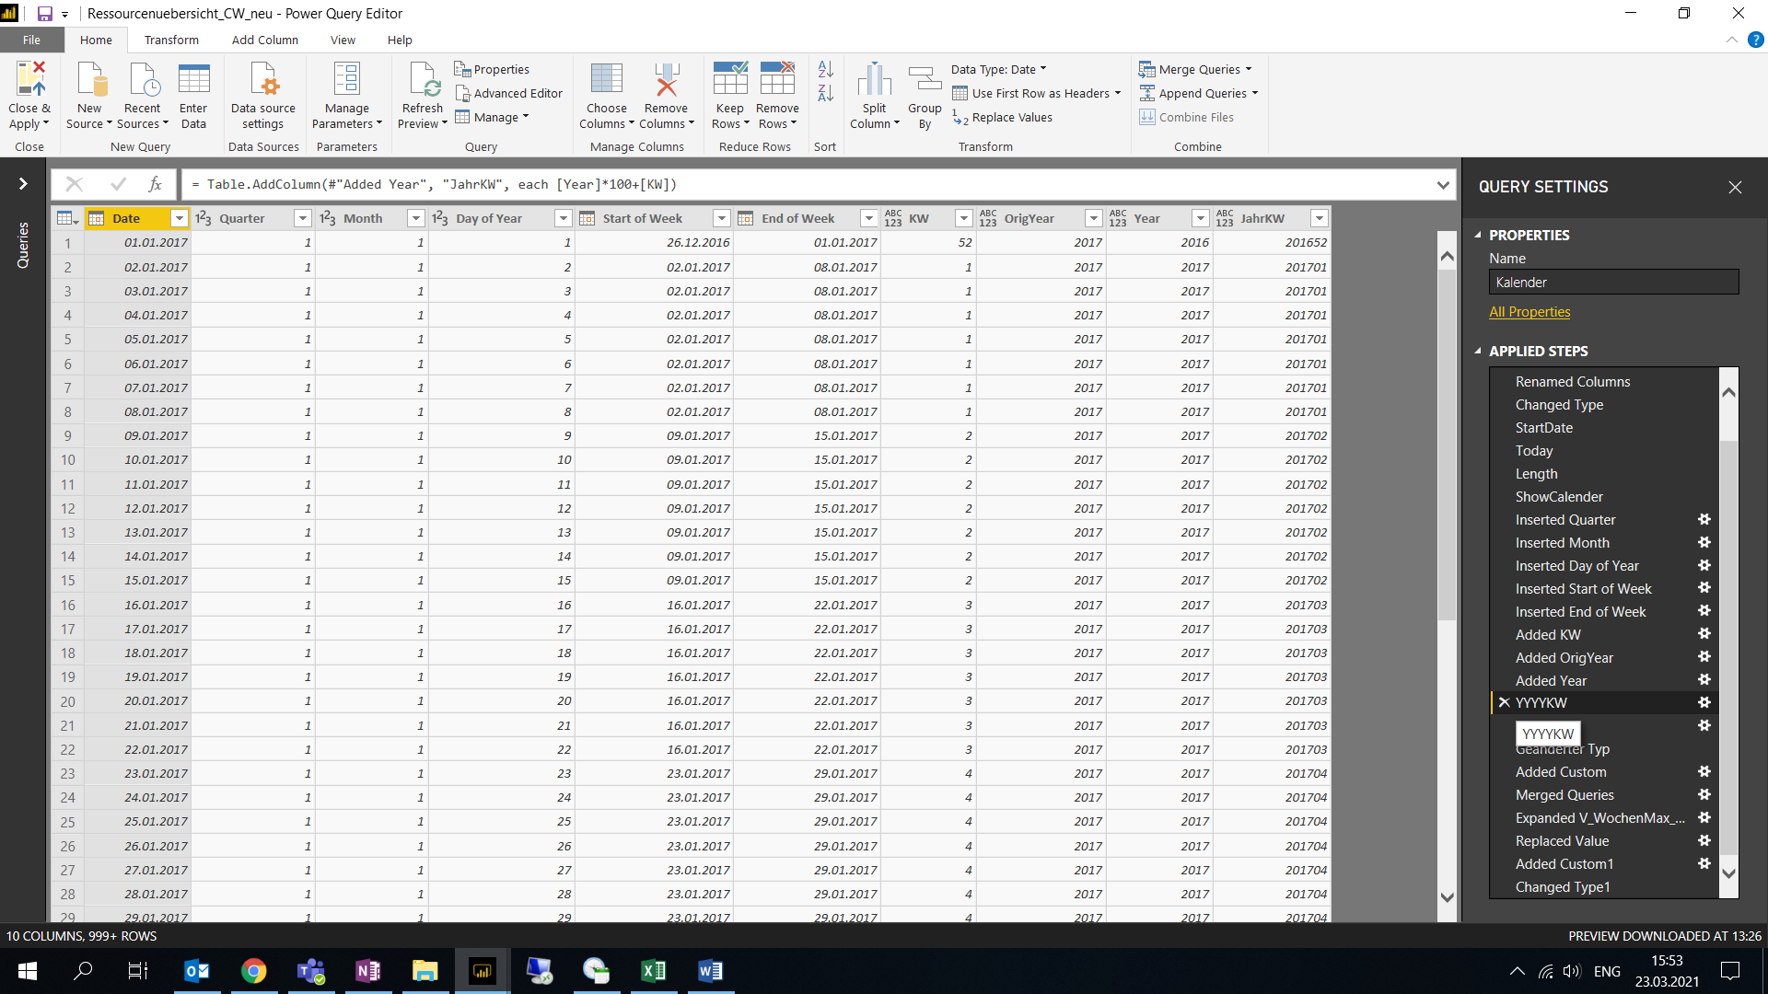Click Applied Steps scrollbar down arrow

tap(1728, 873)
